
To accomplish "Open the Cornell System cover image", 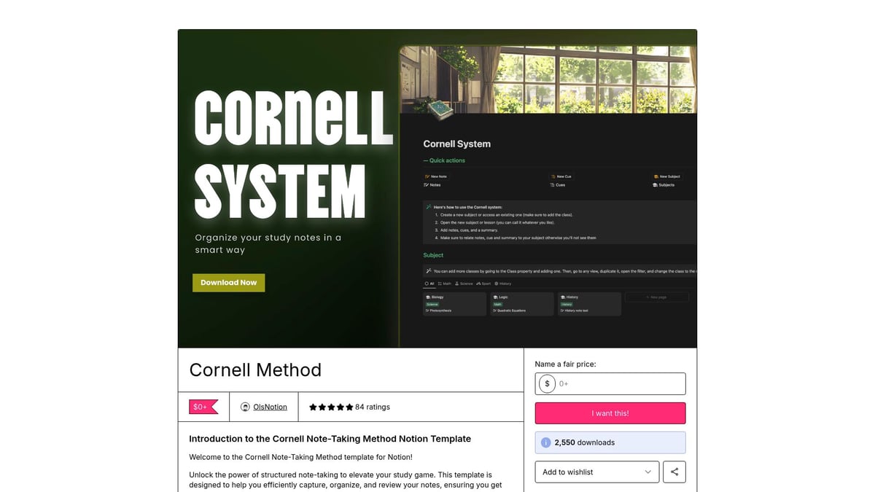I will coord(437,189).
